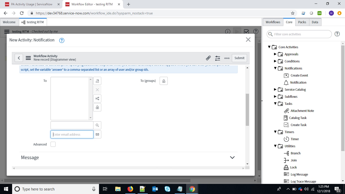Focus the Enter email address field
The image size is (345, 194).
pyautogui.click(x=72, y=134)
